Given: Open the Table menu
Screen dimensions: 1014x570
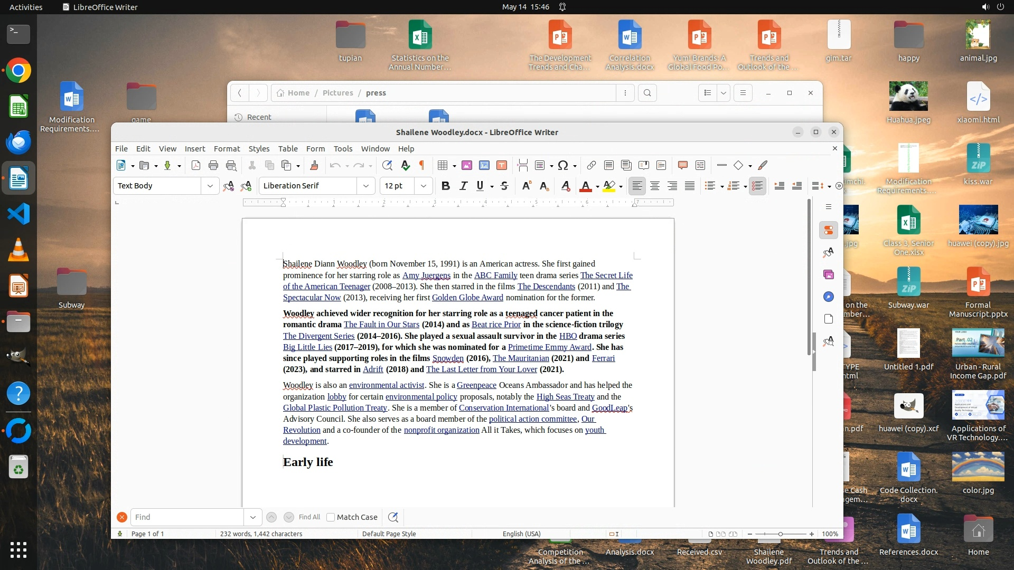Looking at the screenshot, I should coord(288,149).
